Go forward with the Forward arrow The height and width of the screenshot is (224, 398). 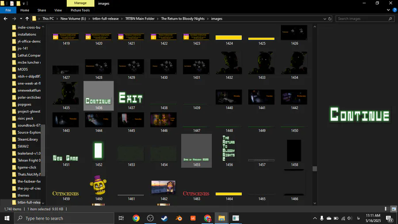(x=14, y=19)
